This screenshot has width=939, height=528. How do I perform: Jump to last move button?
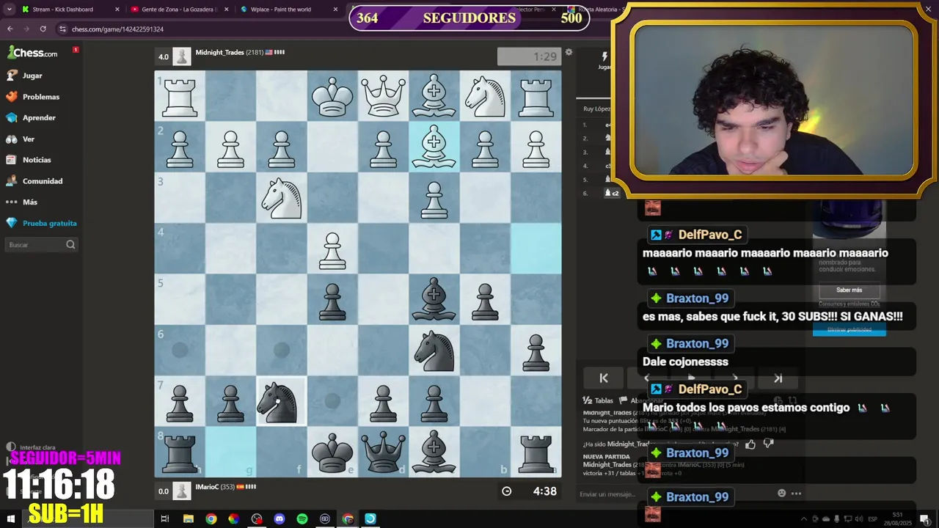778,378
